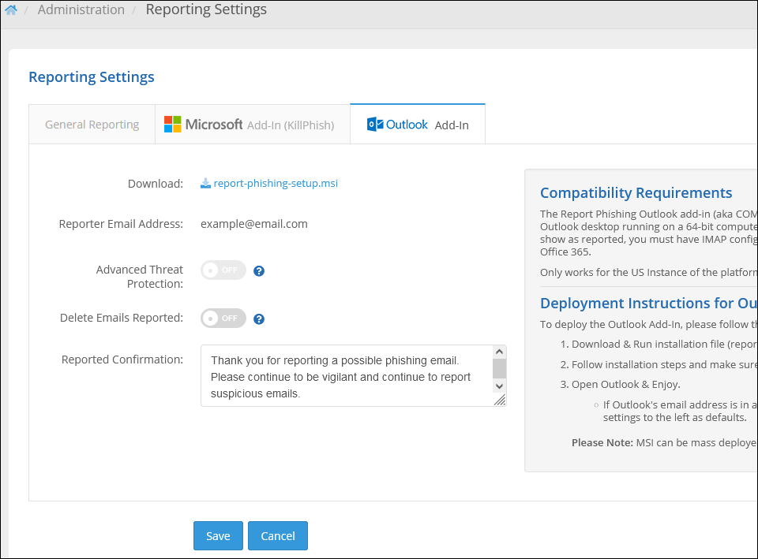The width and height of the screenshot is (758, 559).
Task: Click the textbox scrollbar up arrow
Action: pos(499,352)
